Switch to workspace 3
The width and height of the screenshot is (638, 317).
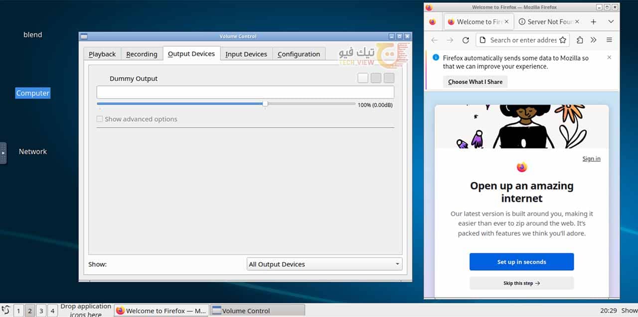[x=41, y=311]
